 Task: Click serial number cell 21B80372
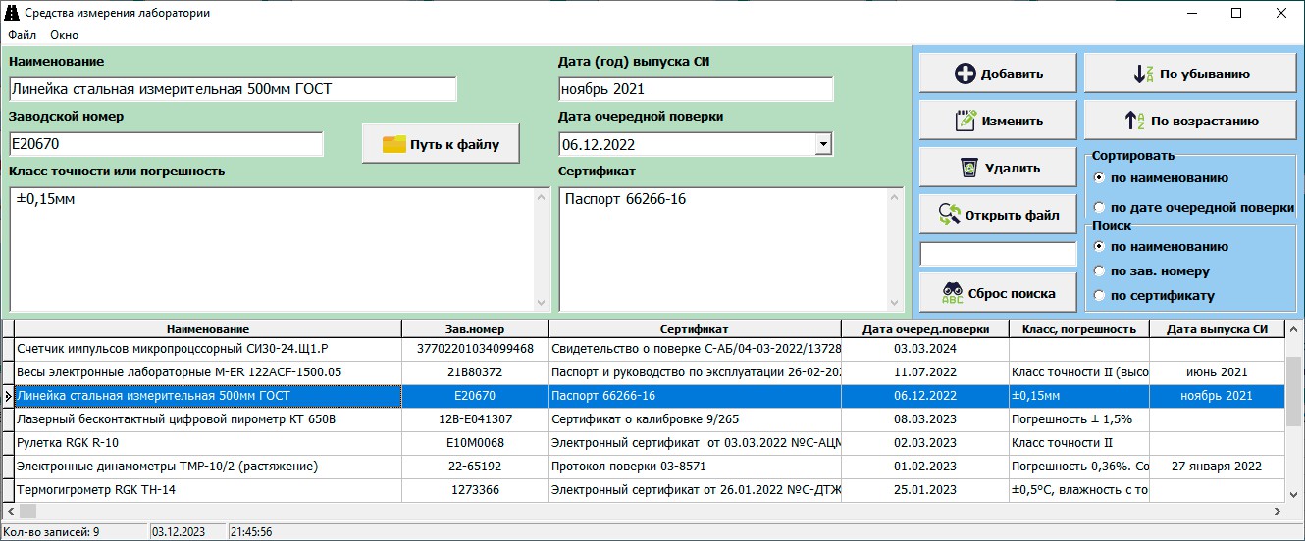click(x=475, y=372)
